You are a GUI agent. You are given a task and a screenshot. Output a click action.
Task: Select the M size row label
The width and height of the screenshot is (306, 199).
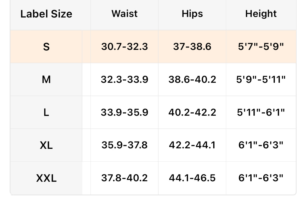pos(46,80)
